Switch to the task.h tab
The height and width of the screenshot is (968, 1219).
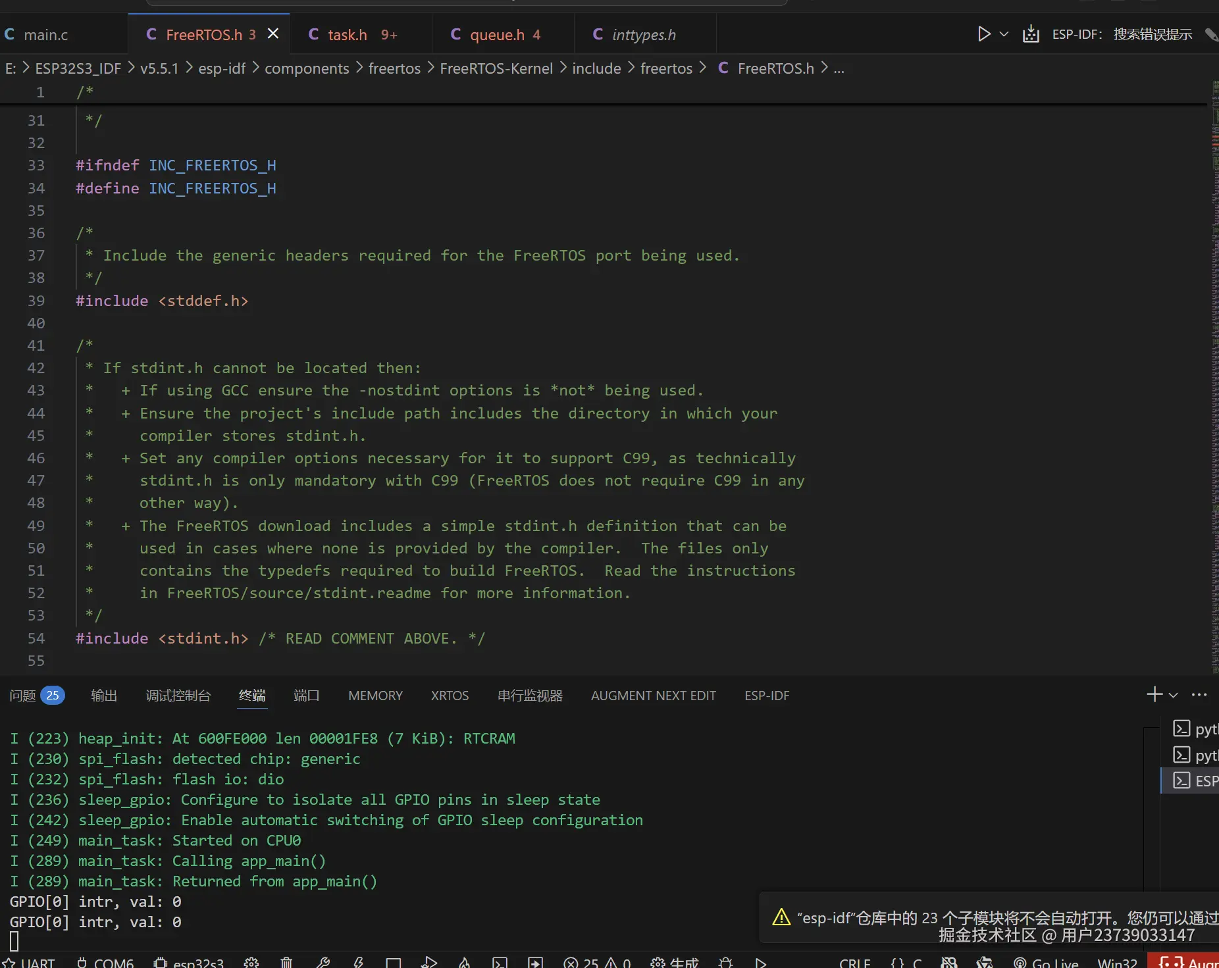coord(348,35)
